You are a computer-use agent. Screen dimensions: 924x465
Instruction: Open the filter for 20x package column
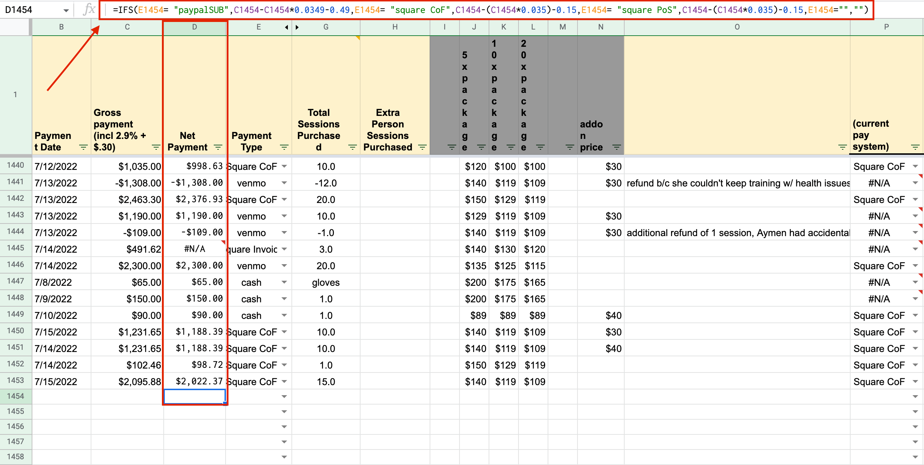(x=540, y=147)
